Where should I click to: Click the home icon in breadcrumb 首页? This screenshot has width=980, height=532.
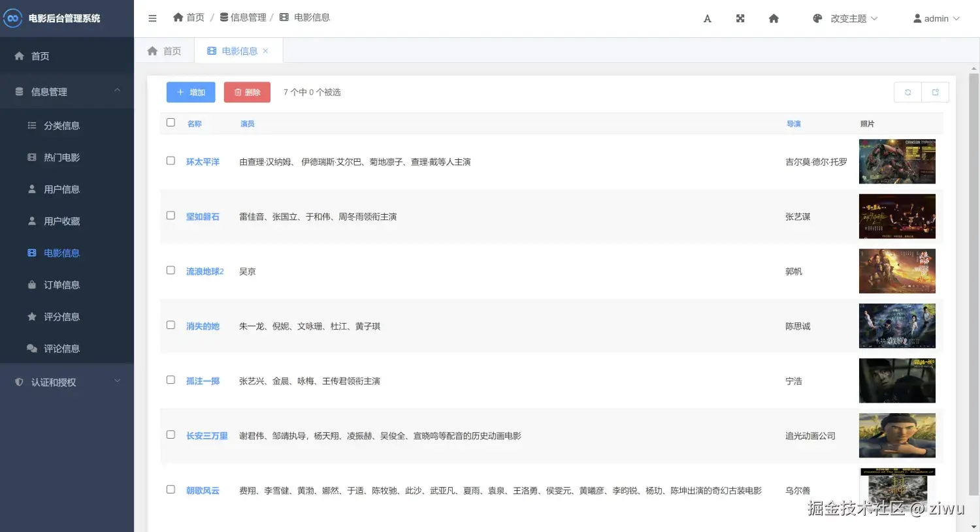click(x=178, y=18)
